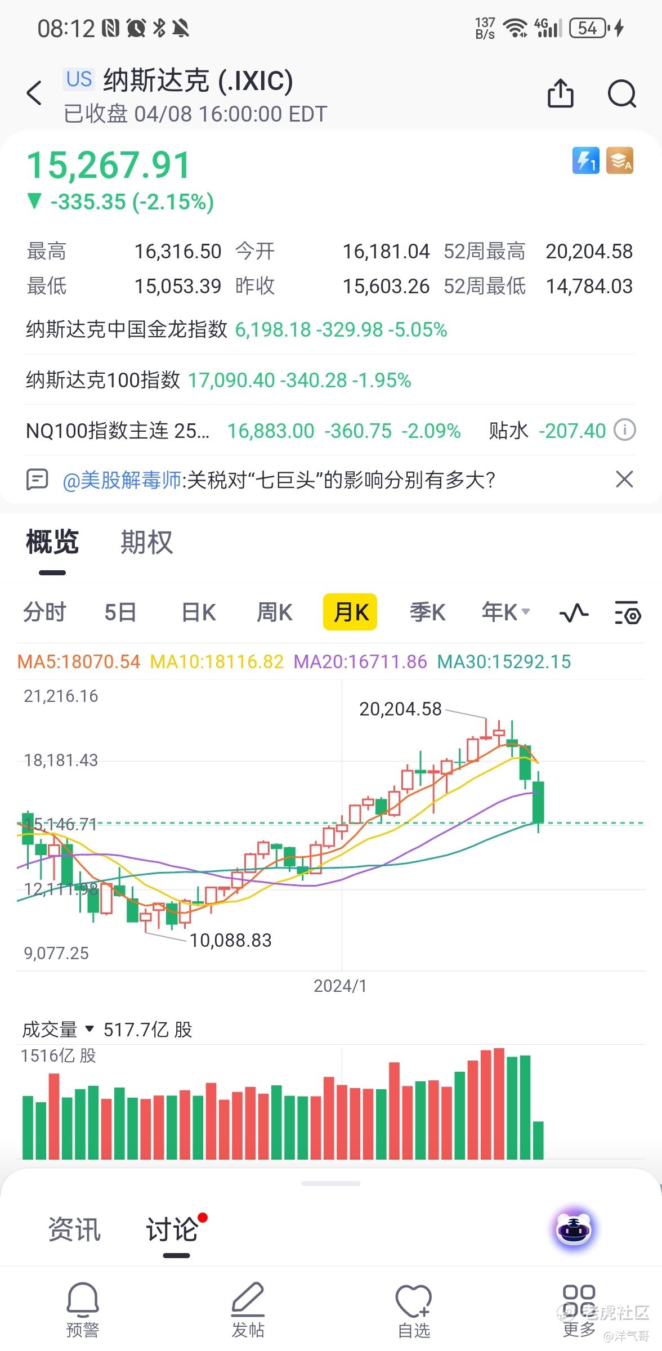The width and height of the screenshot is (662, 1351).
Task: Switch to 讨论 tab
Action: tap(172, 1229)
